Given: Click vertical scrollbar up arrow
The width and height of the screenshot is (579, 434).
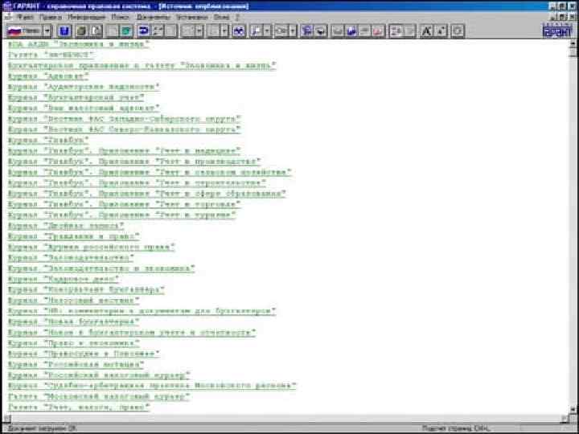Looking at the screenshot, I should tap(573, 43).
